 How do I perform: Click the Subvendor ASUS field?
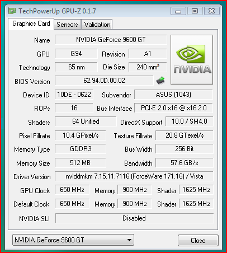[x=173, y=95]
